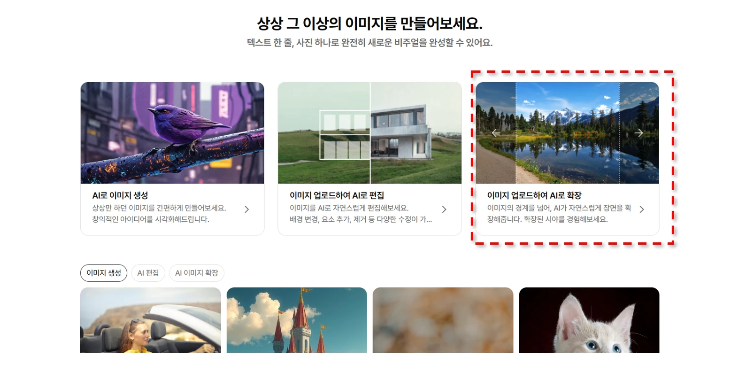This screenshot has width=746, height=372.
Task: Click the chevron on AI로 편집 card
Action: (444, 209)
